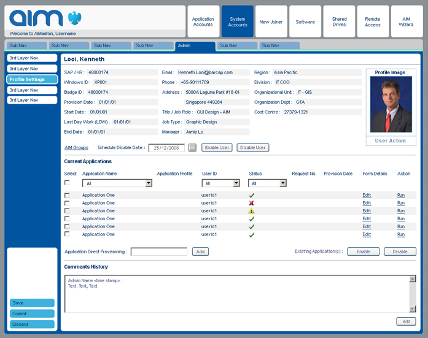Check the last Application One row checkbox
Viewport: 428px width, 338px height.
point(68,234)
